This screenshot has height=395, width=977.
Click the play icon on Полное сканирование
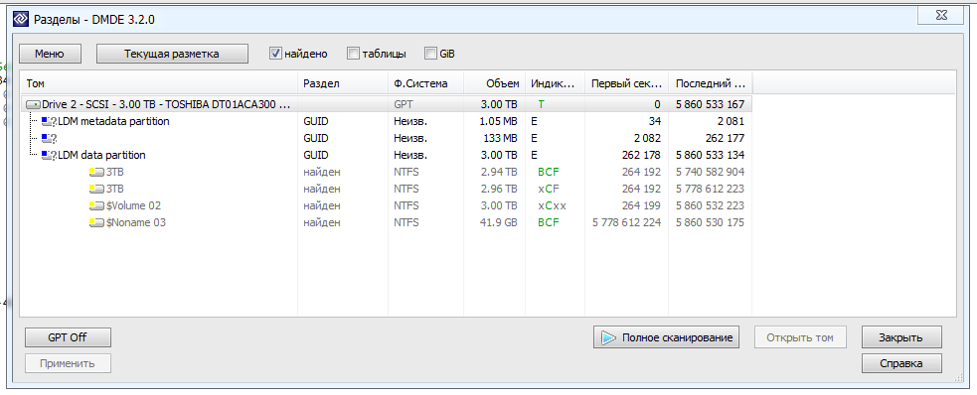(x=607, y=337)
